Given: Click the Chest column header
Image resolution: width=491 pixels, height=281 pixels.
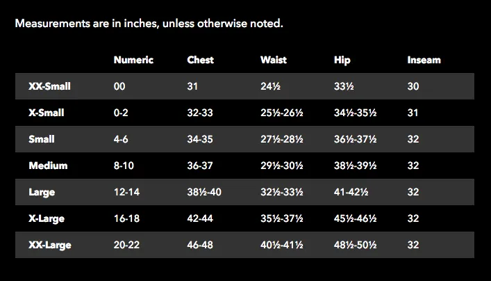Looking at the screenshot, I should click(x=201, y=60).
